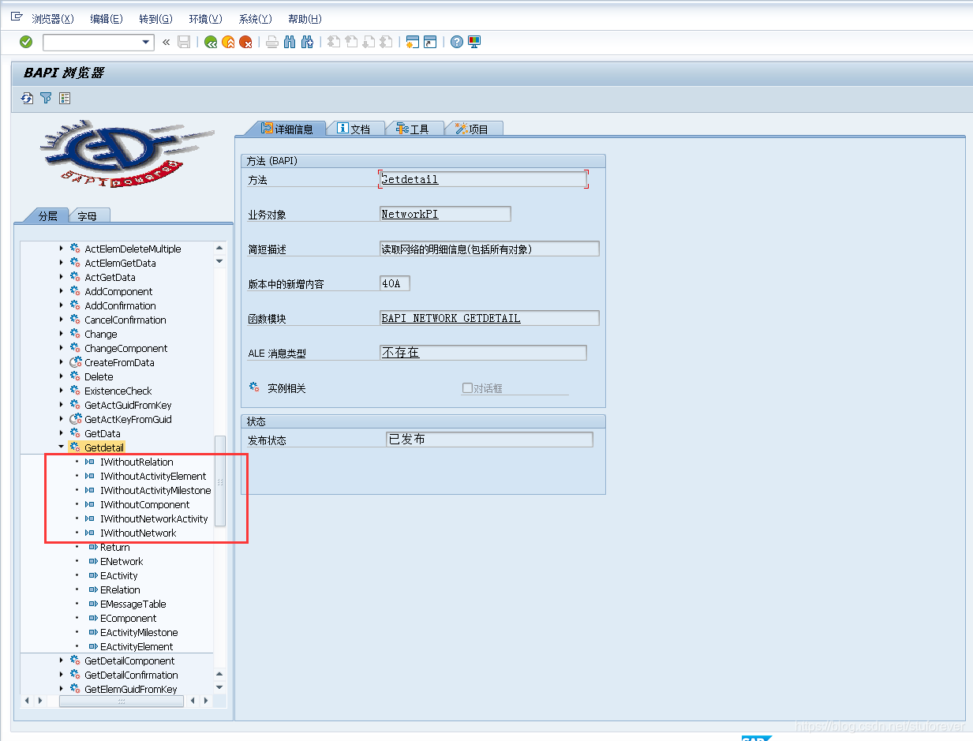
Task: Expand the AddComponent node
Action: point(62,291)
